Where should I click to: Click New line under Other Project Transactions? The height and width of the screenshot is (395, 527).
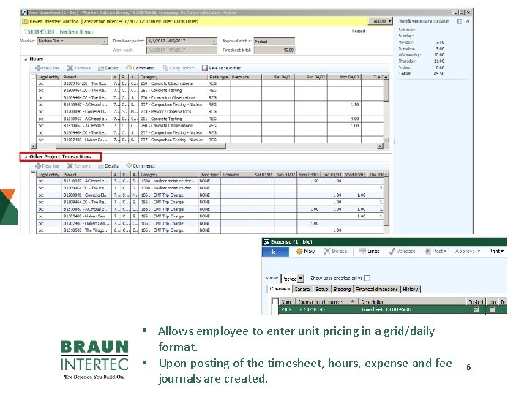[48, 166]
